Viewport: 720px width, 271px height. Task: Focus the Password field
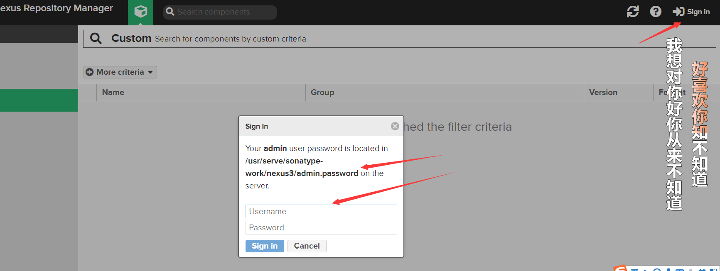pyautogui.click(x=321, y=227)
